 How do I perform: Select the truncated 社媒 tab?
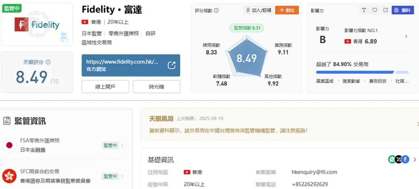click(402, 81)
